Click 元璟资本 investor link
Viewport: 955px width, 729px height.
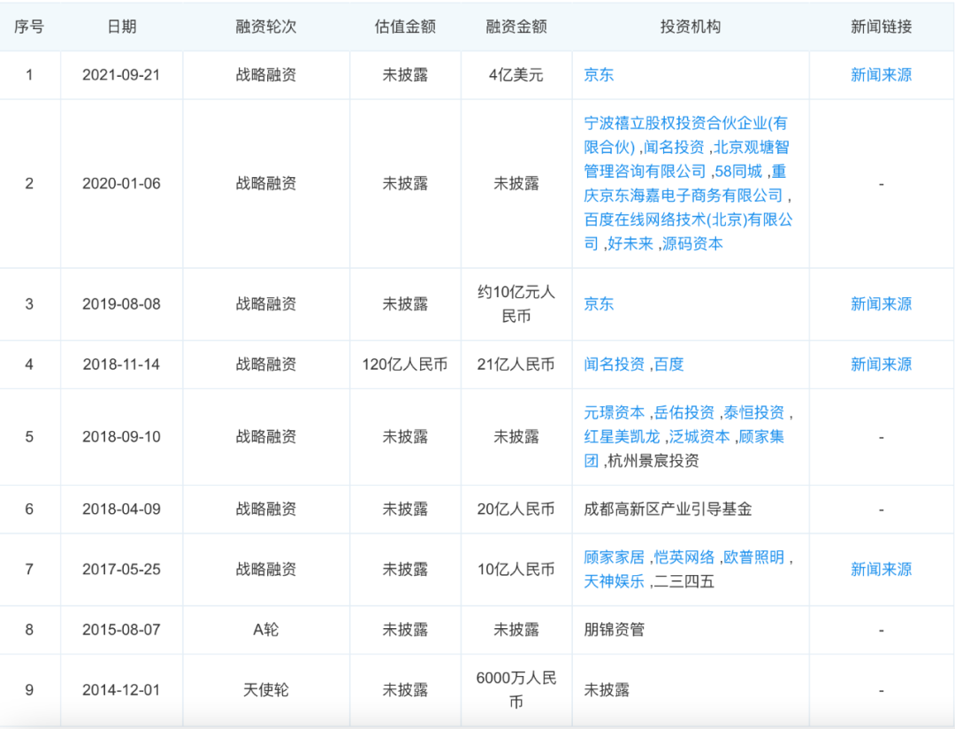[615, 412]
